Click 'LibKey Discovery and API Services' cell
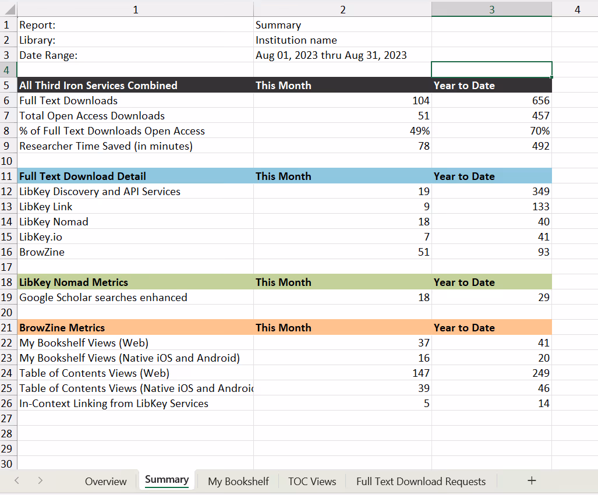 coord(136,191)
